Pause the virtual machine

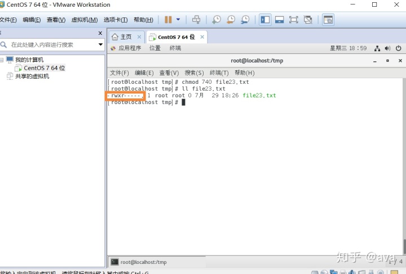tap(168, 20)
